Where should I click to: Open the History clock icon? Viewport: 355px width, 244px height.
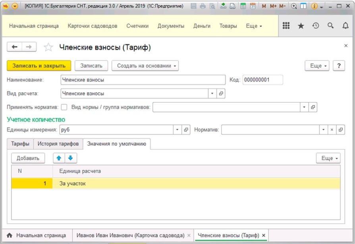click(316, 26)
